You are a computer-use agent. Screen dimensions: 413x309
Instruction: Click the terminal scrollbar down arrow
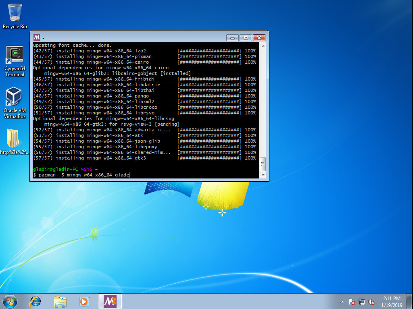point(263,175)
